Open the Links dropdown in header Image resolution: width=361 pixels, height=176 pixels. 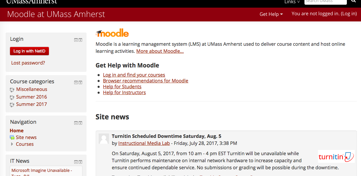coord(292,2)
